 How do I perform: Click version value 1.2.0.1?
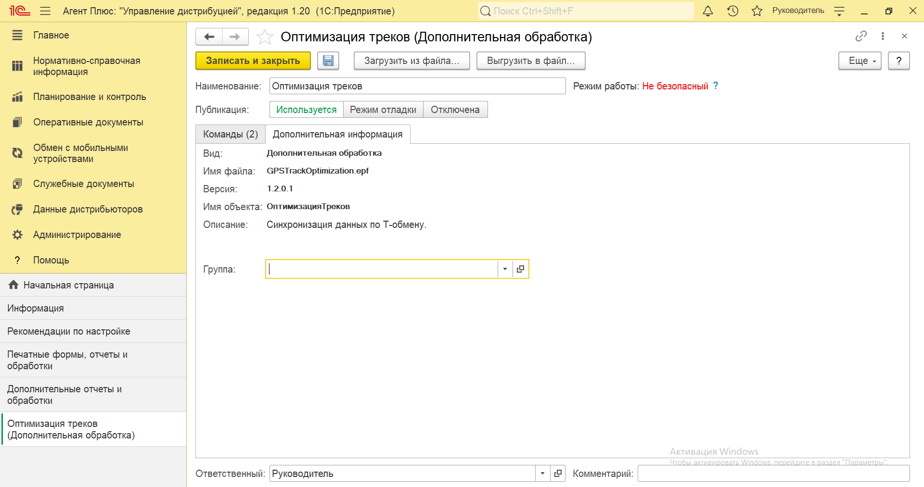(280, 188)
